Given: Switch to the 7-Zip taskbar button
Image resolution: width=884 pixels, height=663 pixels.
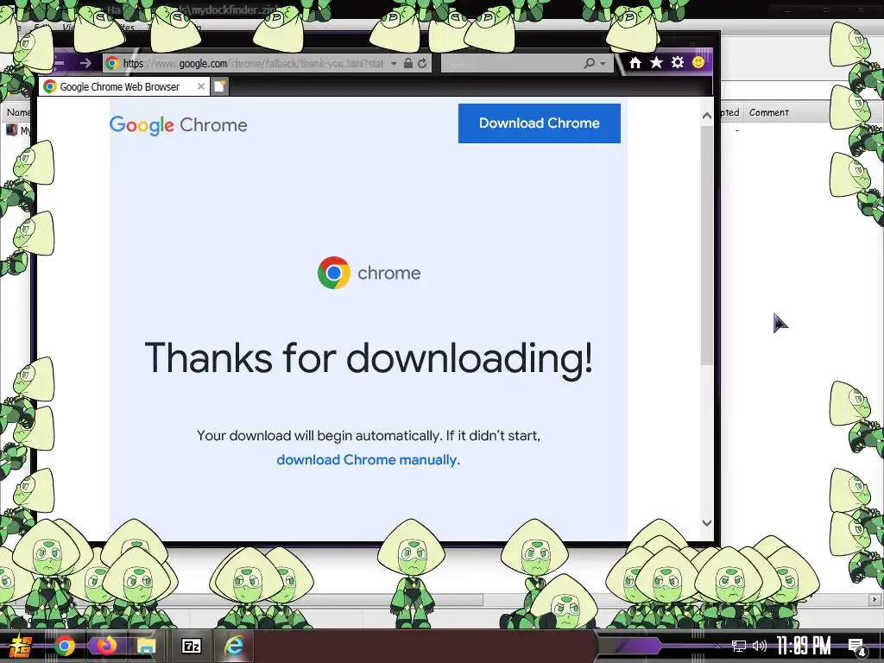Looking at the screenshot, I should coord(191,646).
